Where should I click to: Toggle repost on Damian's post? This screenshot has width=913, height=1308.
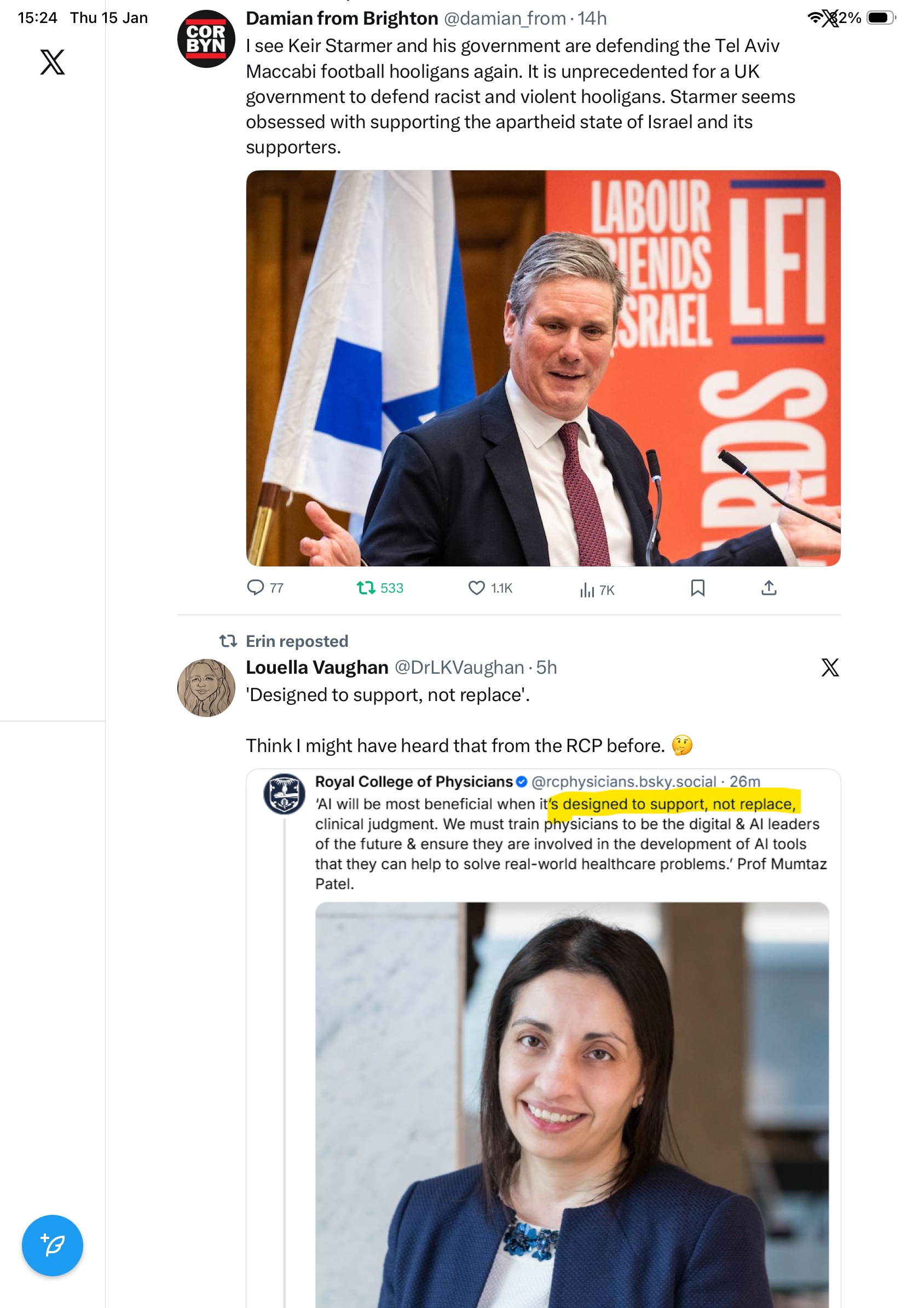coord(380,587)
